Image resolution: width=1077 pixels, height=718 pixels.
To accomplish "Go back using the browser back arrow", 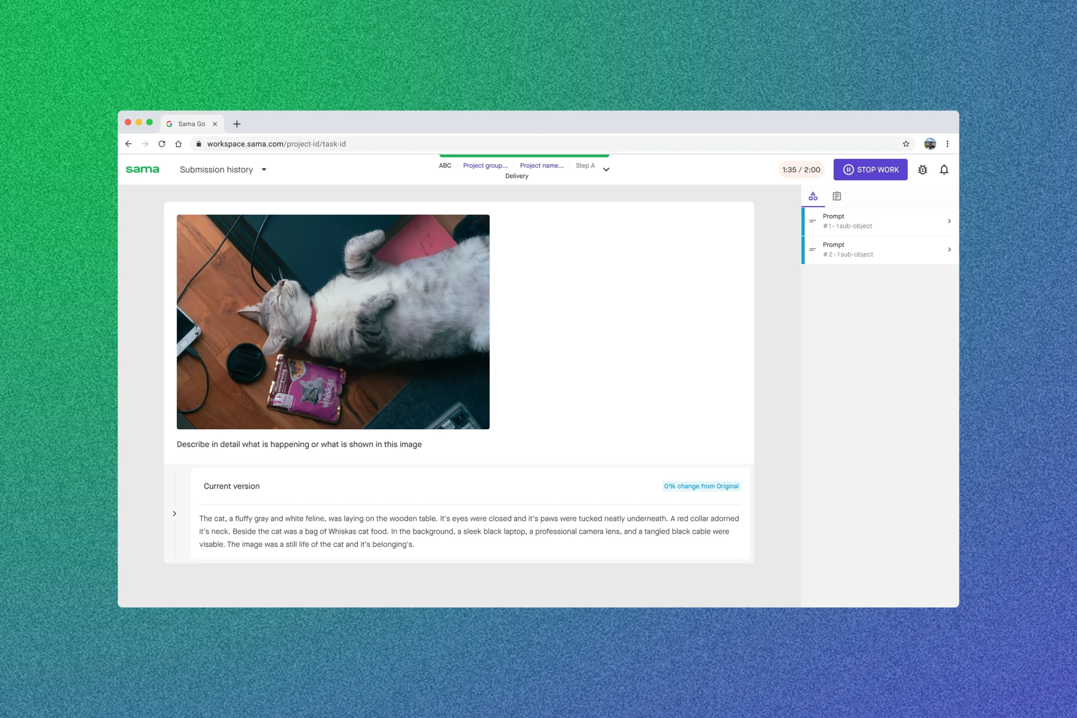I will [128, 144].
